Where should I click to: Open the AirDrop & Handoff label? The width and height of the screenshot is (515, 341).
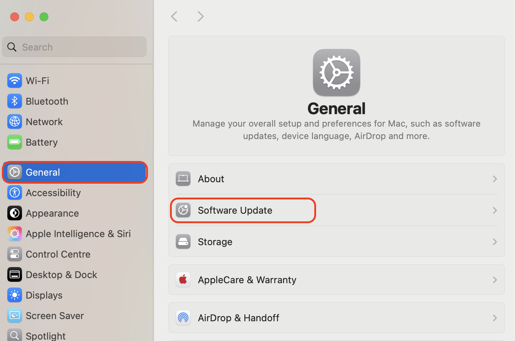tap(238, 318)
